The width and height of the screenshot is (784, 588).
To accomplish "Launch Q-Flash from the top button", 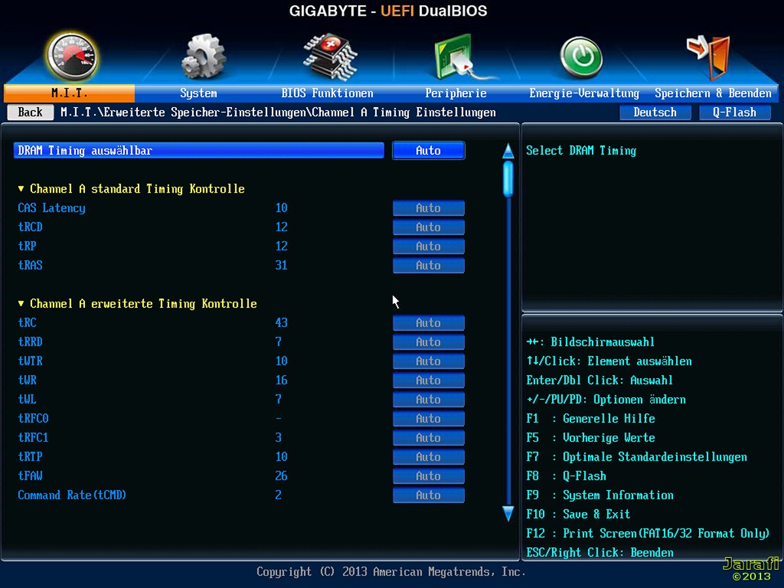I will point(734,112).
